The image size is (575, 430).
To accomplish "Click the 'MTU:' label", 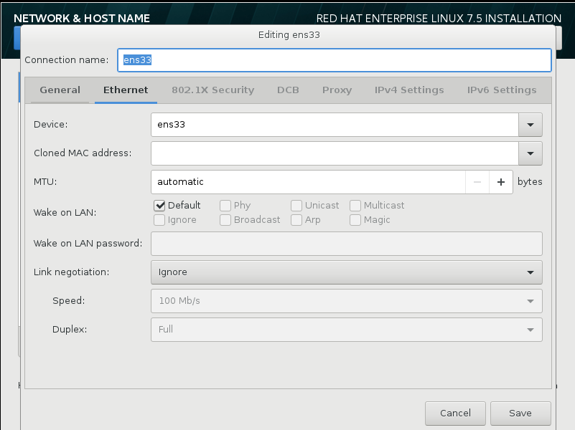I will pyautogui.click(x=45, y=182).
